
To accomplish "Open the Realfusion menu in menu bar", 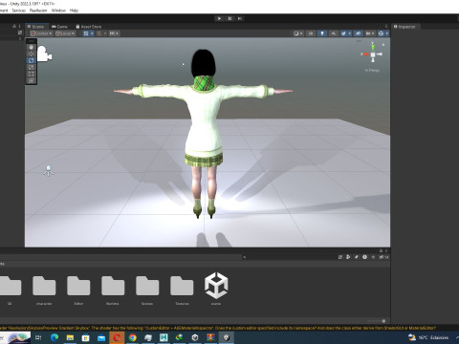I will point(38,11).
